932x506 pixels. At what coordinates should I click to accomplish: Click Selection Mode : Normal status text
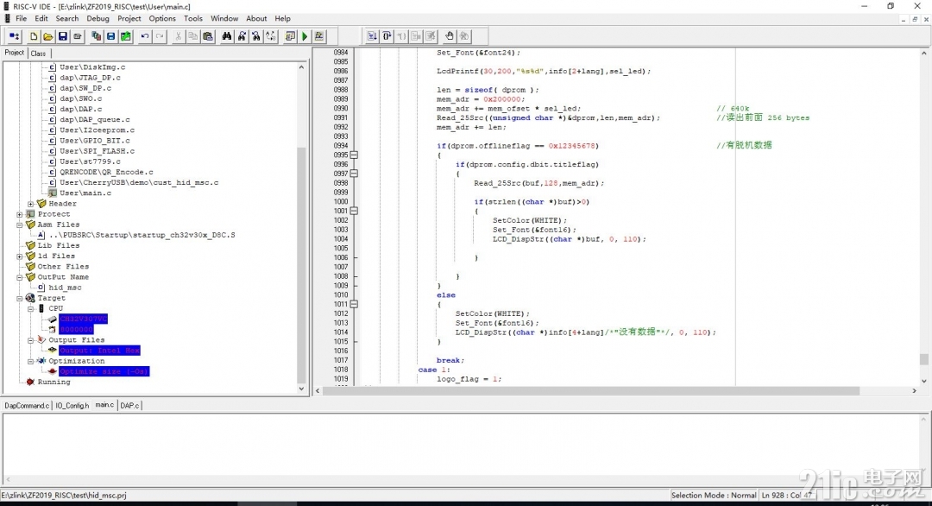coord(714,496)
